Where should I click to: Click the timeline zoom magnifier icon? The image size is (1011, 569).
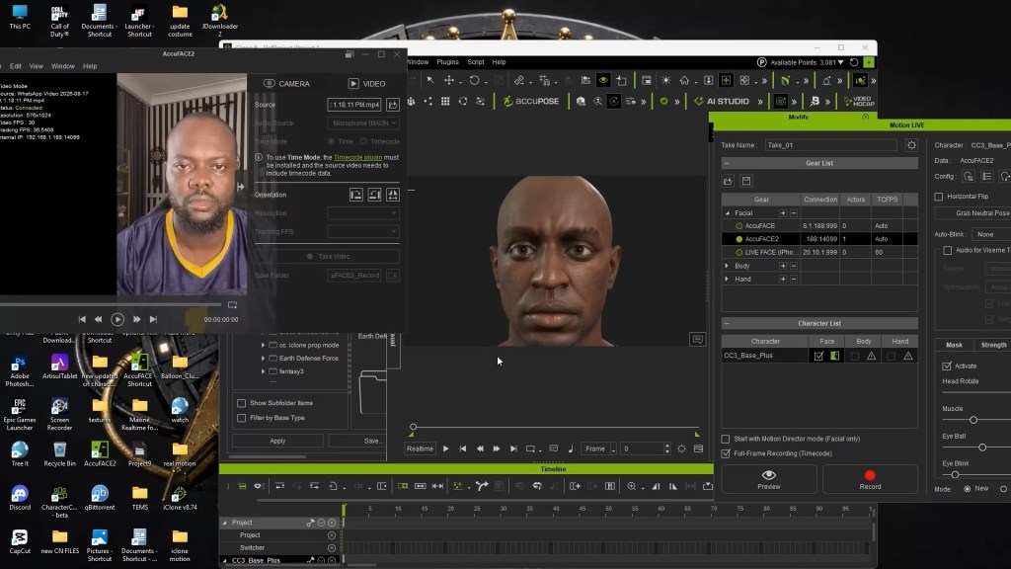point(631,486)
